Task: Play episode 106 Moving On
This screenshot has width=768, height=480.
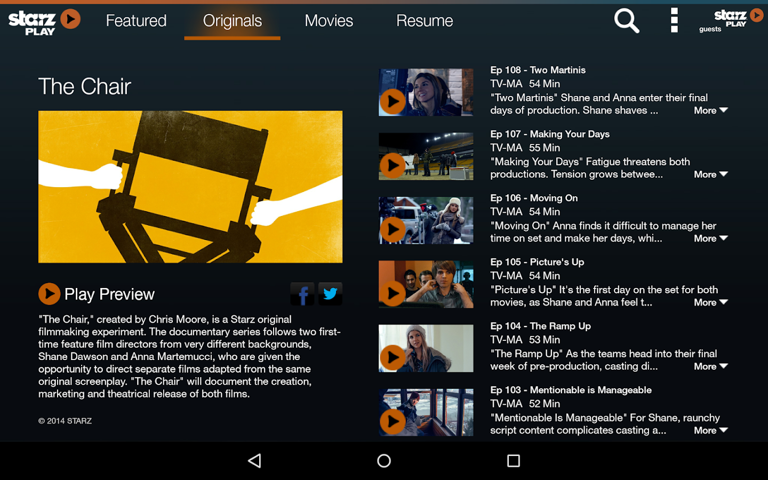Action: (x=393, y=229)
